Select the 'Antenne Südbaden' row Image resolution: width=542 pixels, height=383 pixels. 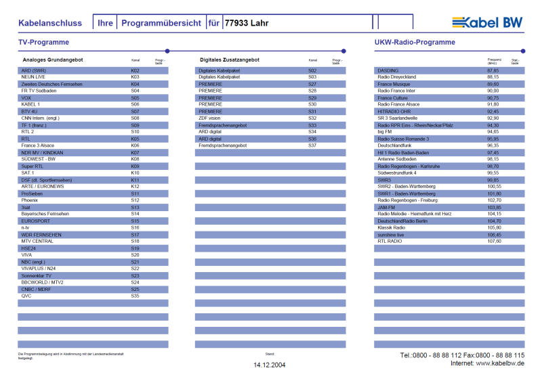coord(449,159)
